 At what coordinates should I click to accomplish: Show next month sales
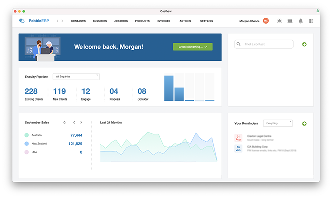[81, 122]
